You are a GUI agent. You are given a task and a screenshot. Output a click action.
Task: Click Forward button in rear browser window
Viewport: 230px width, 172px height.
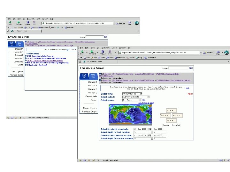click(x=19, y=23)
